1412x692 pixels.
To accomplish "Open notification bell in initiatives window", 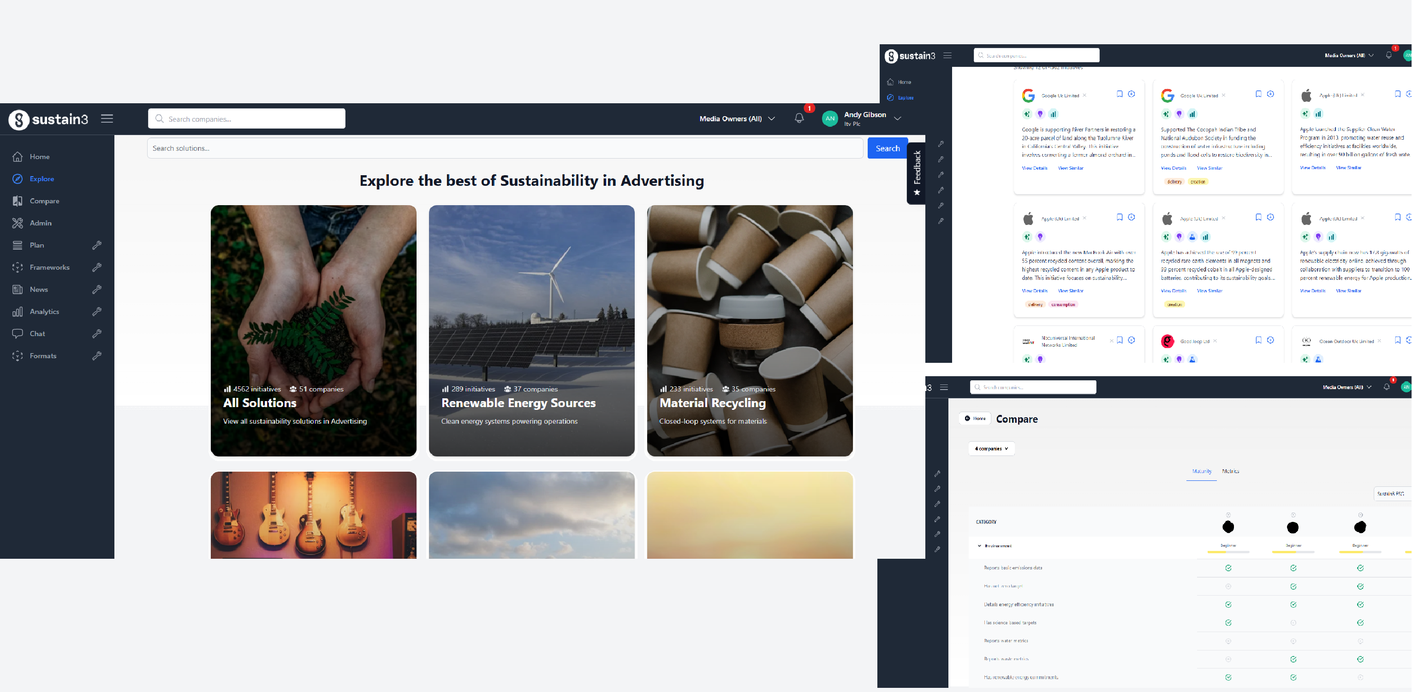I will coord(1388,55).
